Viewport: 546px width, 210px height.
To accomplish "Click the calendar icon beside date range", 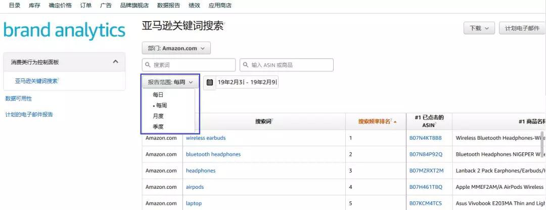I will tap(209, 82).
